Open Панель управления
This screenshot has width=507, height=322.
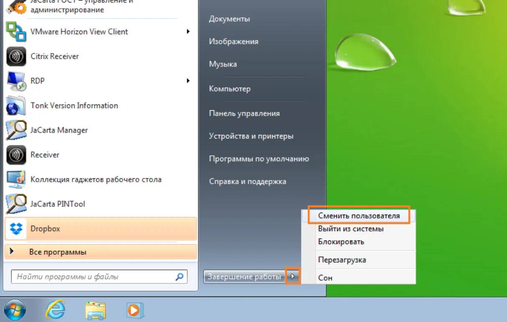click(245, 113)
